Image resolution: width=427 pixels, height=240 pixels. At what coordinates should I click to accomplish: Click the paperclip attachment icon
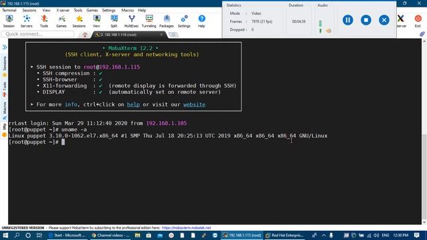[x=422, y=34]
